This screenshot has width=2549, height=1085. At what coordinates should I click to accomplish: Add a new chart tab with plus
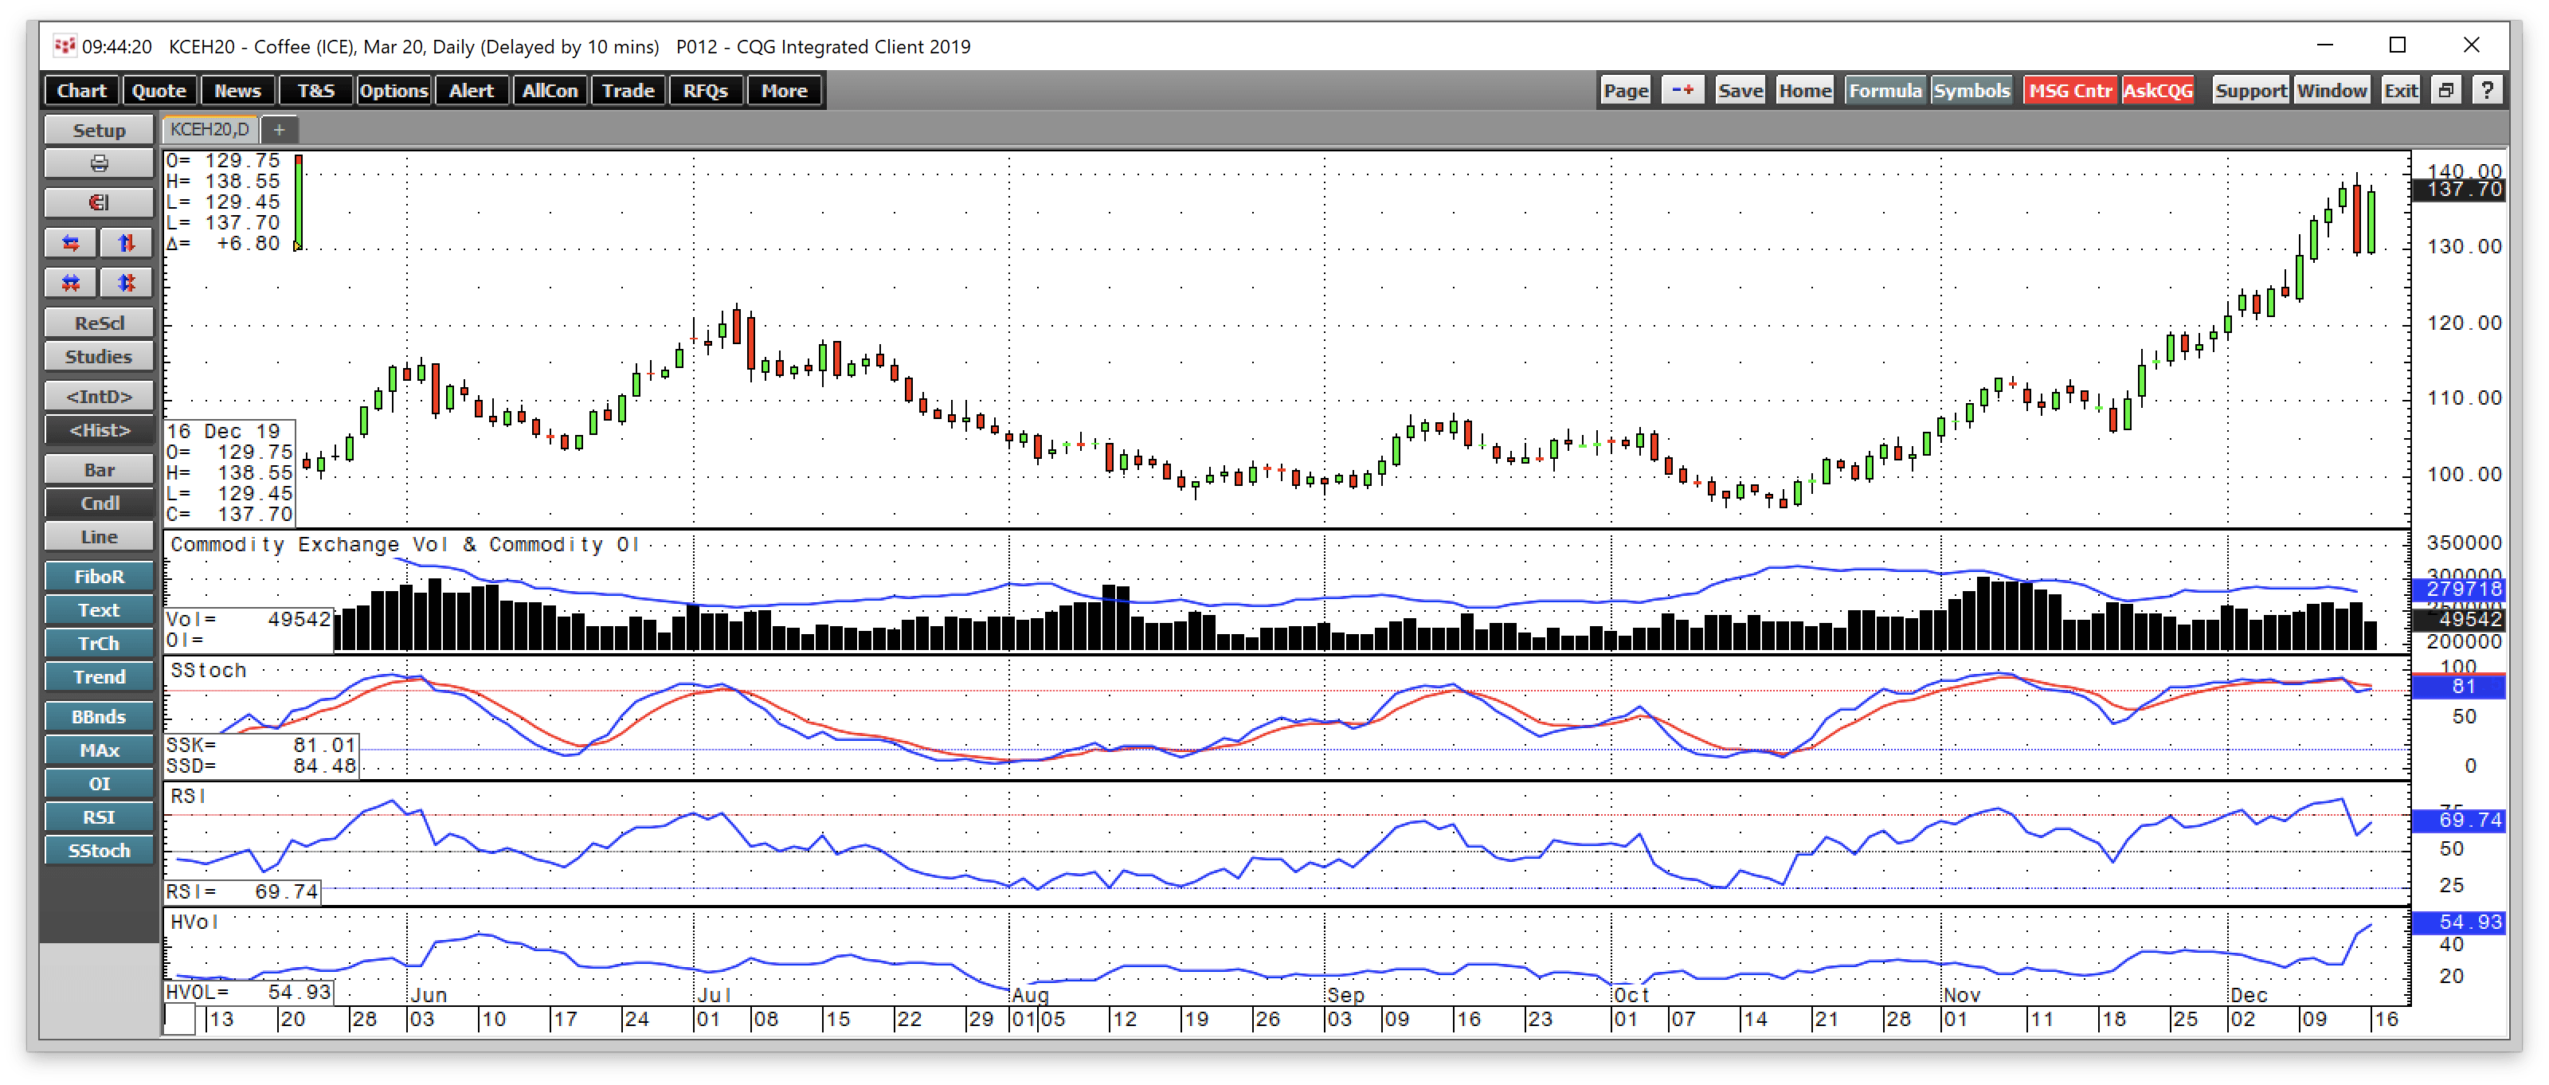[x=279, y=130]
